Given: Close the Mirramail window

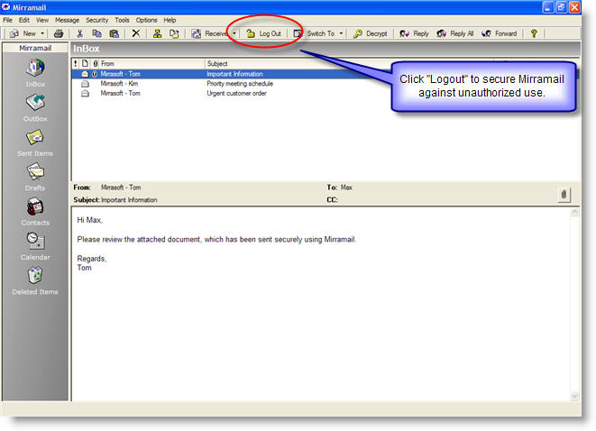Looking at the screenshot, I should (x=574, y=7).
